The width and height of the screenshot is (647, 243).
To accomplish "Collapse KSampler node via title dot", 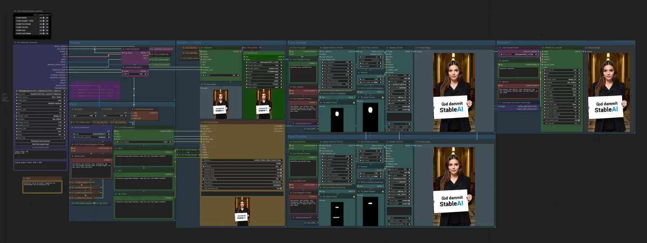I will [x=202, y=48].
